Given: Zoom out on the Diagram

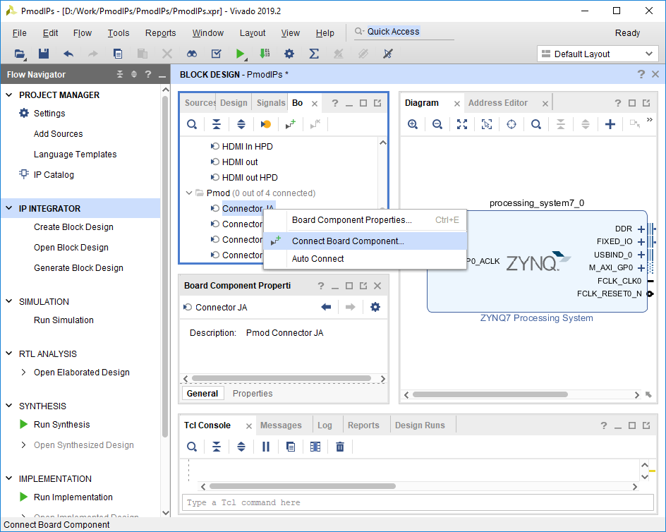Looking at the screenshot, I should pyautogui.click(x=437, y=124).
